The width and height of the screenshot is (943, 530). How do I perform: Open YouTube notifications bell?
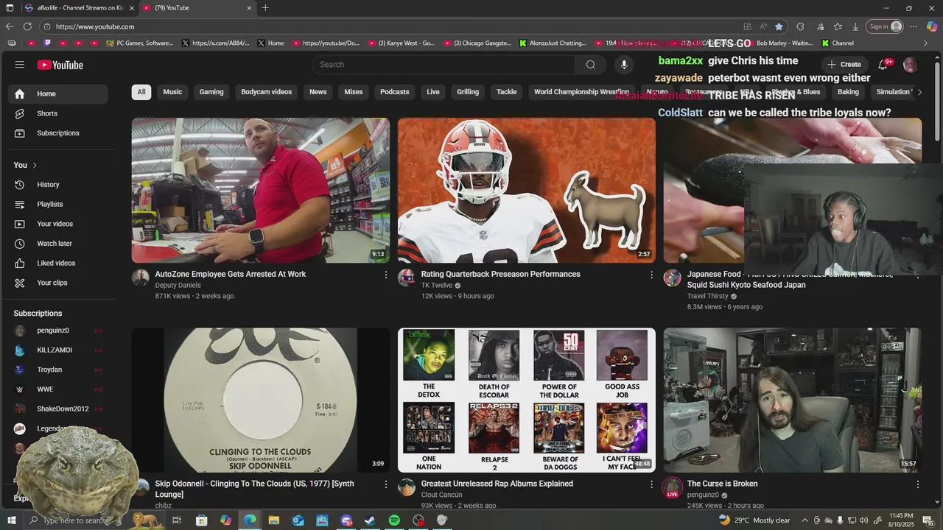tap(883, 65)
